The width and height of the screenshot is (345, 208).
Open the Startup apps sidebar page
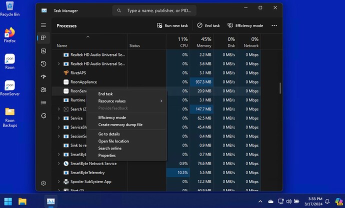coord(43,76)
